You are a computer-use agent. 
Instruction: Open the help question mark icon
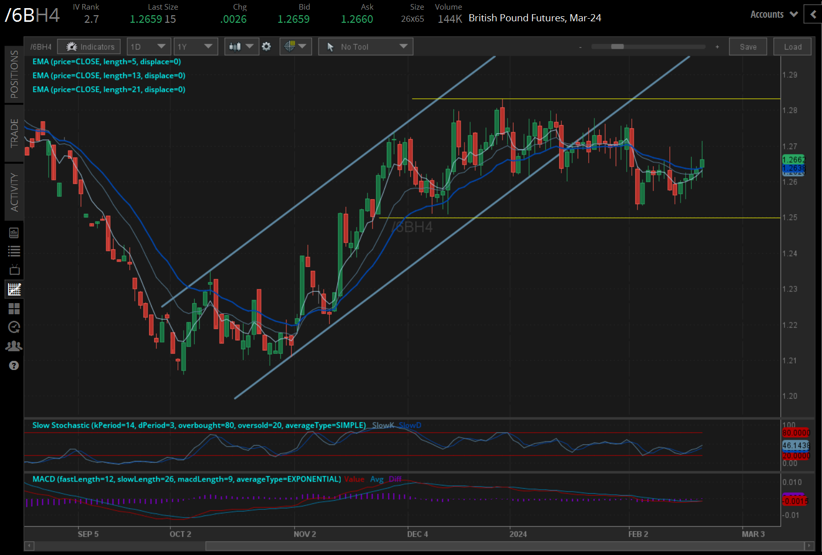[14, 365]
